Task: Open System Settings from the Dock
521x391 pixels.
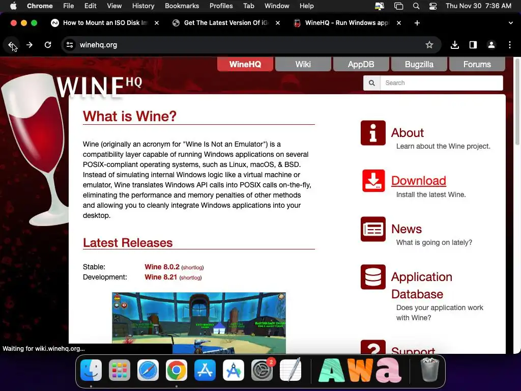Action: [x=262, y=370]
